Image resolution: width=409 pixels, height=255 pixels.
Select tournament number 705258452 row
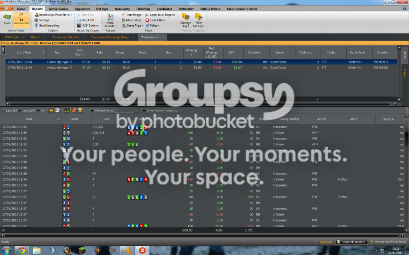[201, 67]
